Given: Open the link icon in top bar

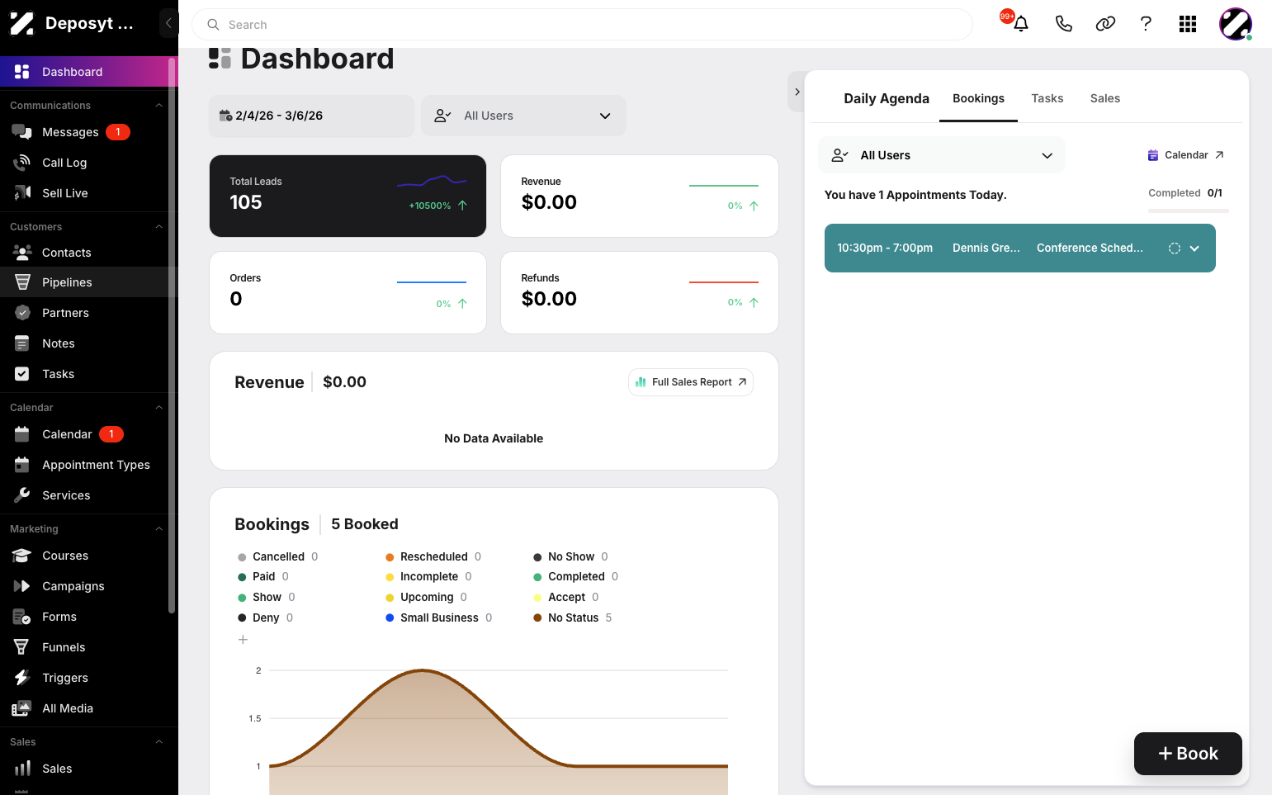Looking at the screenshot, I should point(1105,24).
